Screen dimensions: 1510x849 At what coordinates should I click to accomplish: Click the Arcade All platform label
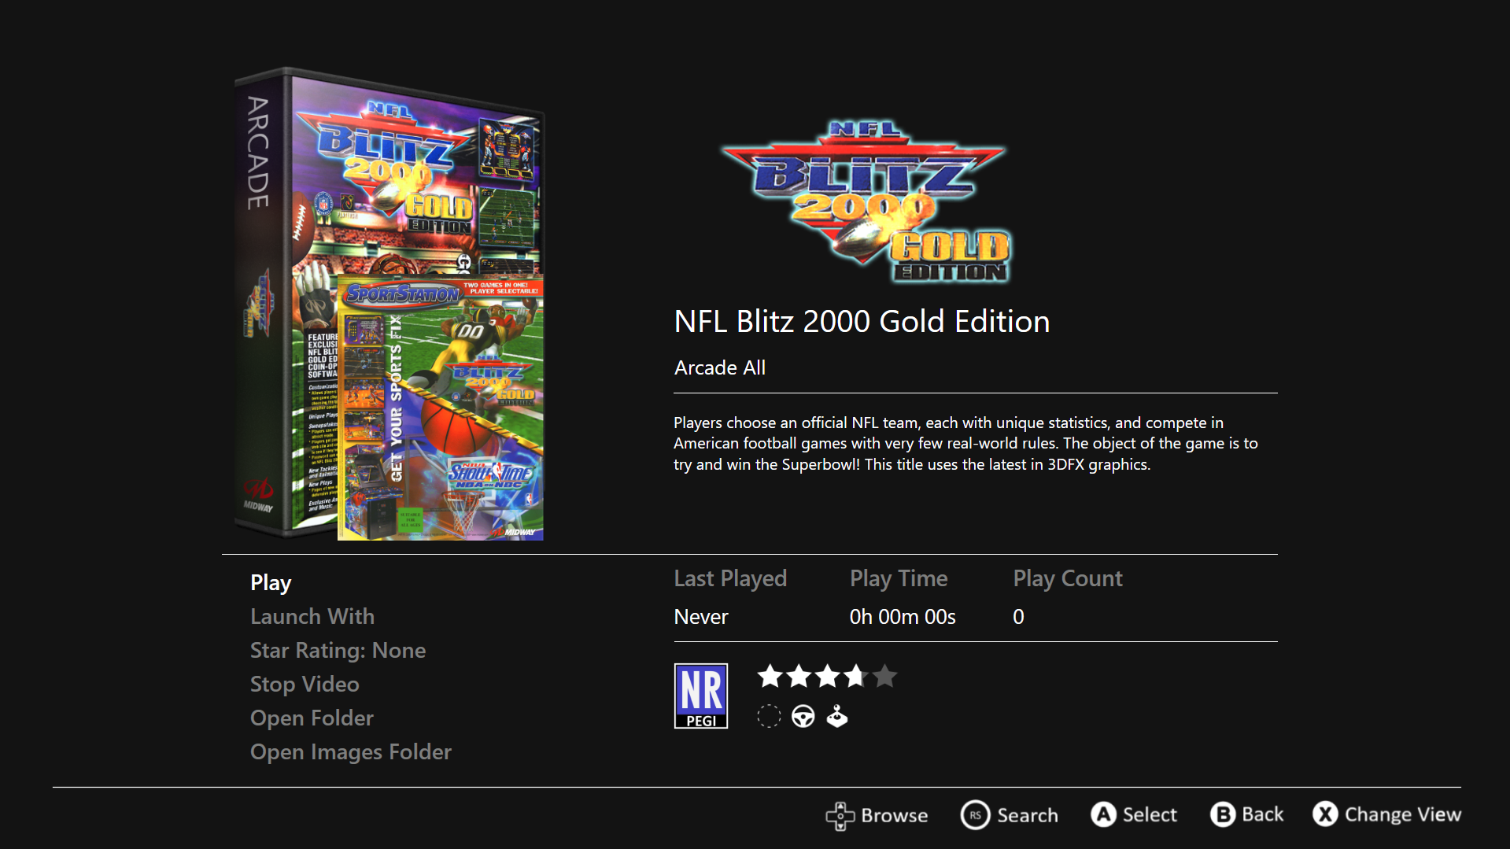[720, 367]
